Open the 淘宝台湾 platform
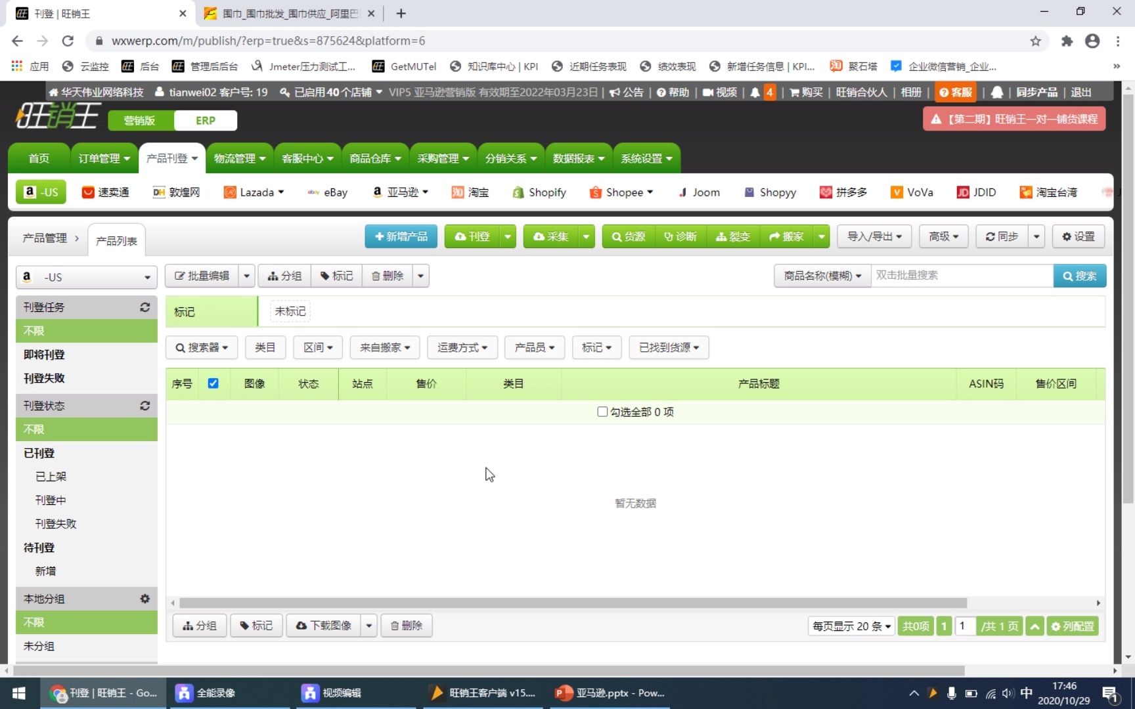Image resolution: width=1135 pixels, height=709 pixels. (x=1048, y=192)
